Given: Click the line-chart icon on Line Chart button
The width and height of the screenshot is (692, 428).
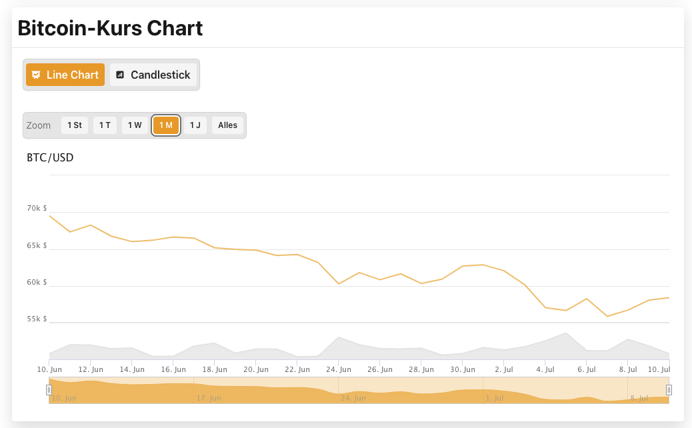Looking at the screenshot, I should 36,75.
